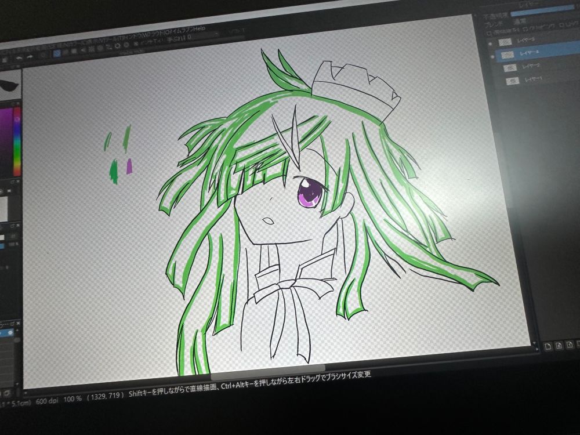The image size is (580, 435).
Task: Click the レイヤー1 layer thumbnail
Action: coord(512,81)
